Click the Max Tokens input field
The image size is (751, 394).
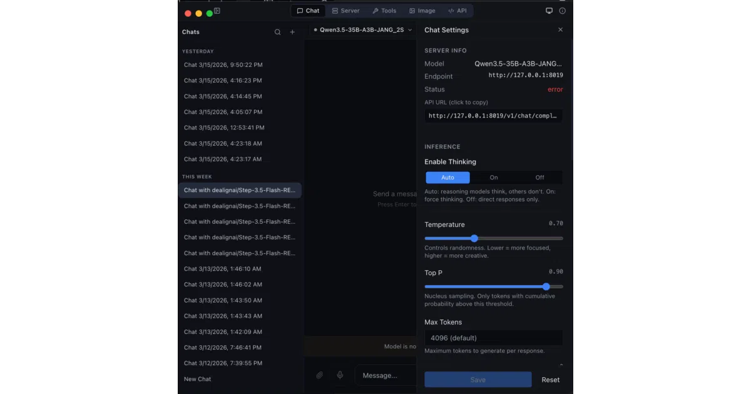tap(494, 338)
